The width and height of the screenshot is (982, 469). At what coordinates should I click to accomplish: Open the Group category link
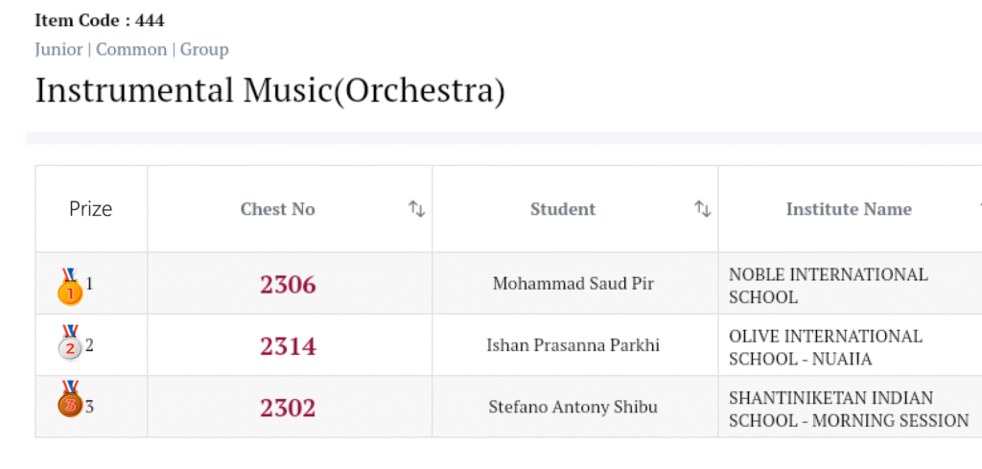pos(204,49)
